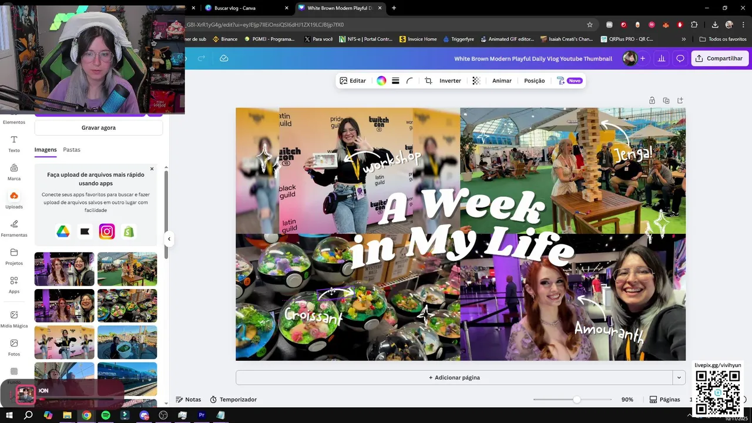Open Páginas grid view
752x423 pixels.
(664, 399)
